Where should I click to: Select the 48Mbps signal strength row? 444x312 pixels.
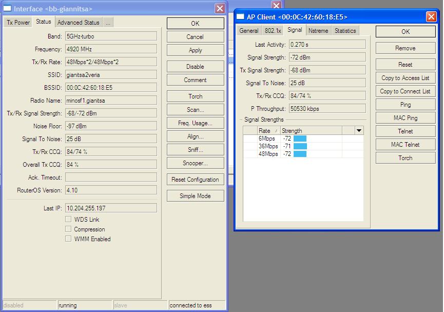303,154
